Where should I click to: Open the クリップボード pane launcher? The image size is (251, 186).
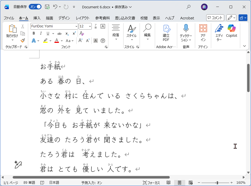click(26, 47)
